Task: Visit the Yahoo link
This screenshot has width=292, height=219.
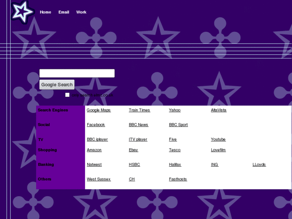Action: pos(175,110)
